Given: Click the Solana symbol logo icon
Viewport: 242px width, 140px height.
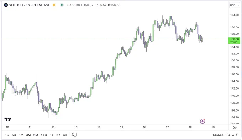Looking at the screenshot, I should coord(6,5).
